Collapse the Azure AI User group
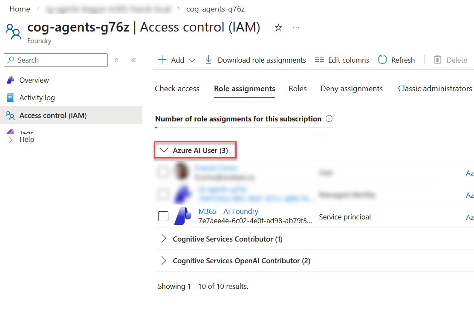Viewport: 474px width, 311px height. (164, 150)
